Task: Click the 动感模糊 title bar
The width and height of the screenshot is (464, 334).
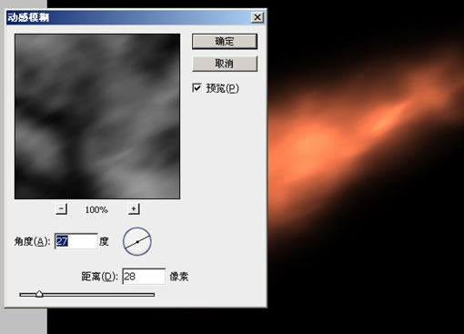Action: tap(136, 17)
